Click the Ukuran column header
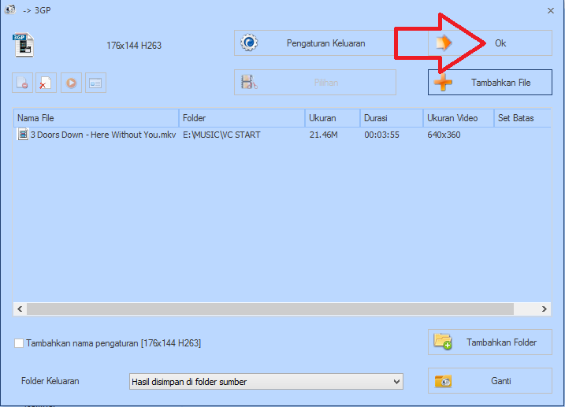 [333, 118]
